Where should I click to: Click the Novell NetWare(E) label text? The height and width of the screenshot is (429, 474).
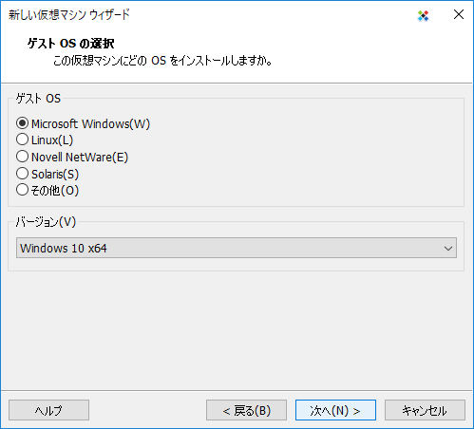(80, 158)
